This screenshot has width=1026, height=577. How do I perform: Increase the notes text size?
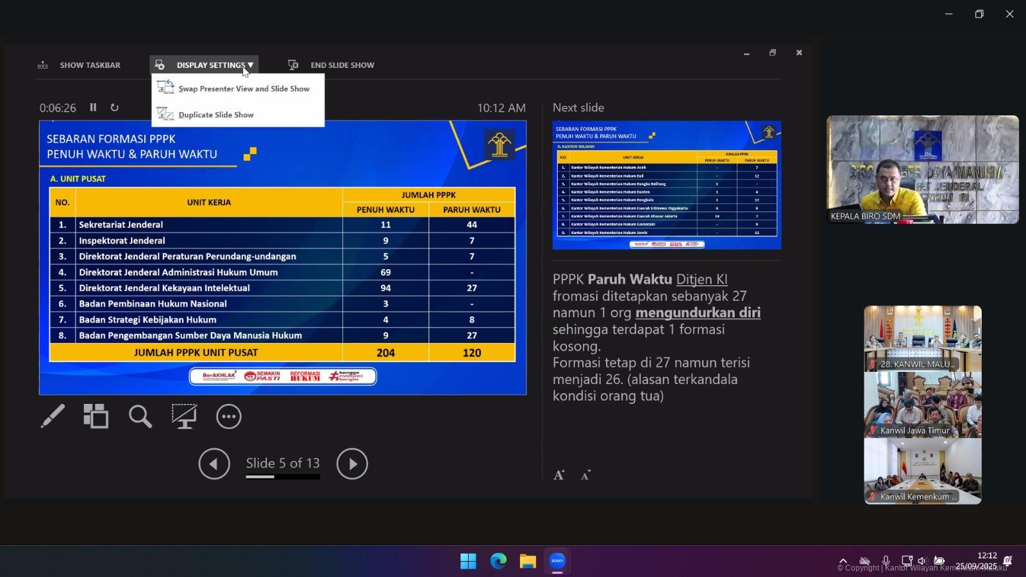[559, 475]
